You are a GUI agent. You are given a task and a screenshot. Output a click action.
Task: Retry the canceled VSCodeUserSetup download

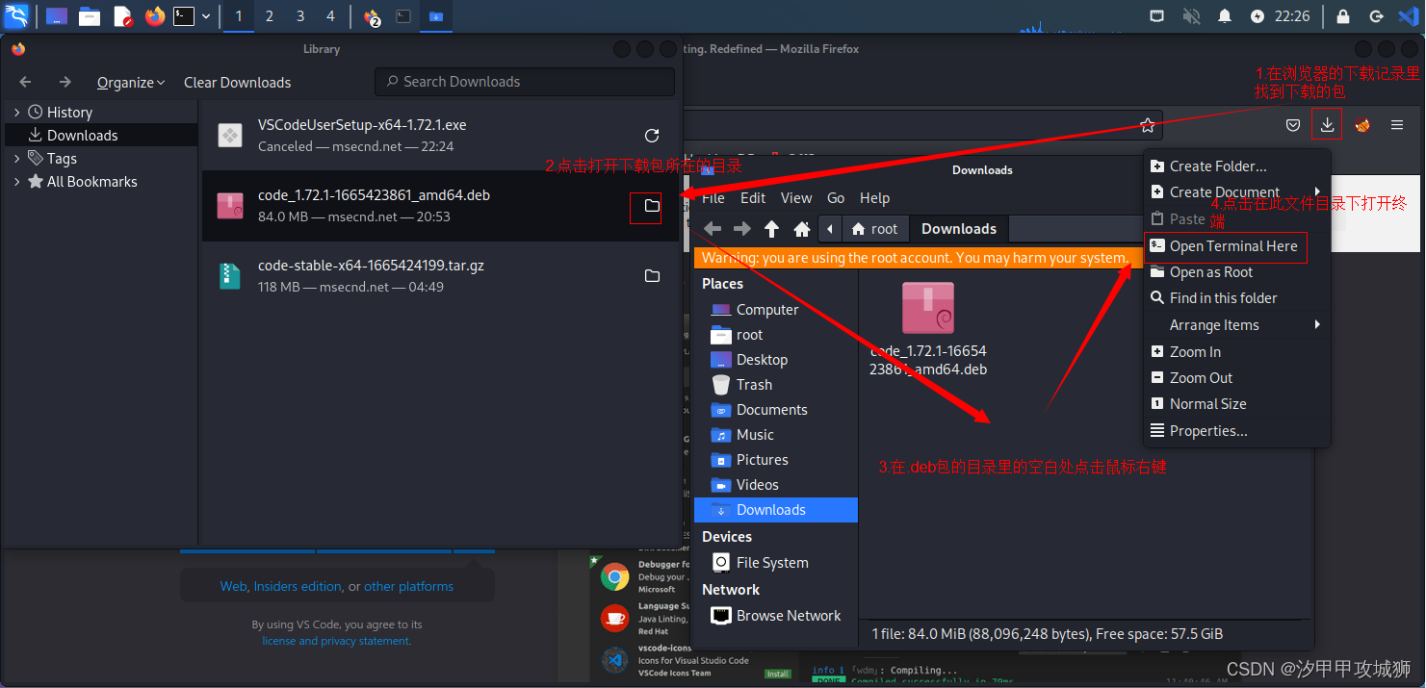point(652,136)
